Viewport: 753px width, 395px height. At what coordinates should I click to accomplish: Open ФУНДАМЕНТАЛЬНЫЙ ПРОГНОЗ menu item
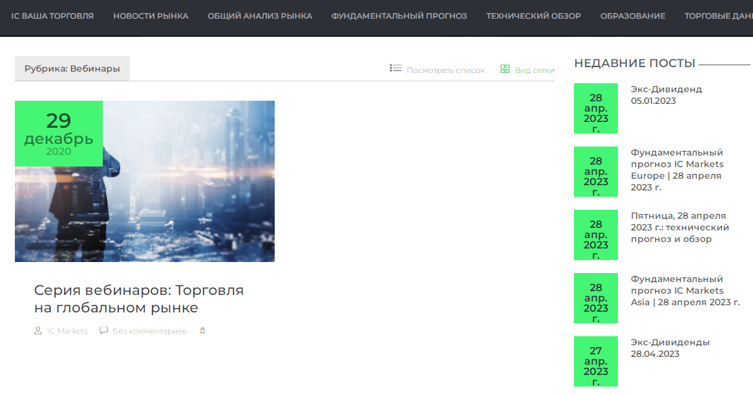click(x=399, y=16)
